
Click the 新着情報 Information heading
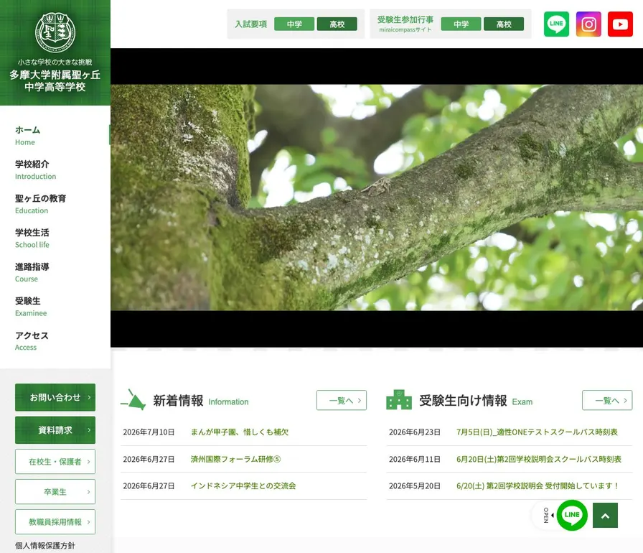point(200,401)
